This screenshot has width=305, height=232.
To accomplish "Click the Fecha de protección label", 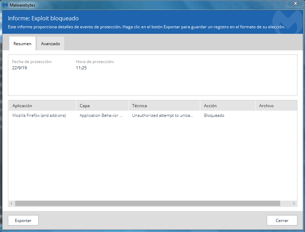I will 32,62.
